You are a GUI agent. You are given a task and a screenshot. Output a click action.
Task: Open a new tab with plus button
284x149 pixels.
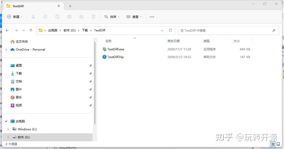[x=70, y=6]
